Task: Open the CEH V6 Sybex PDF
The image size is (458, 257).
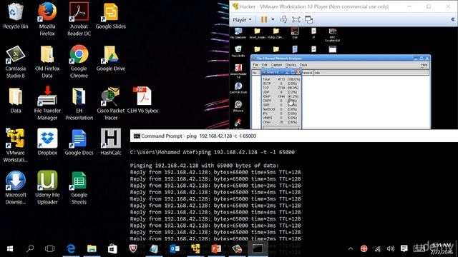Action: [142, 101]
